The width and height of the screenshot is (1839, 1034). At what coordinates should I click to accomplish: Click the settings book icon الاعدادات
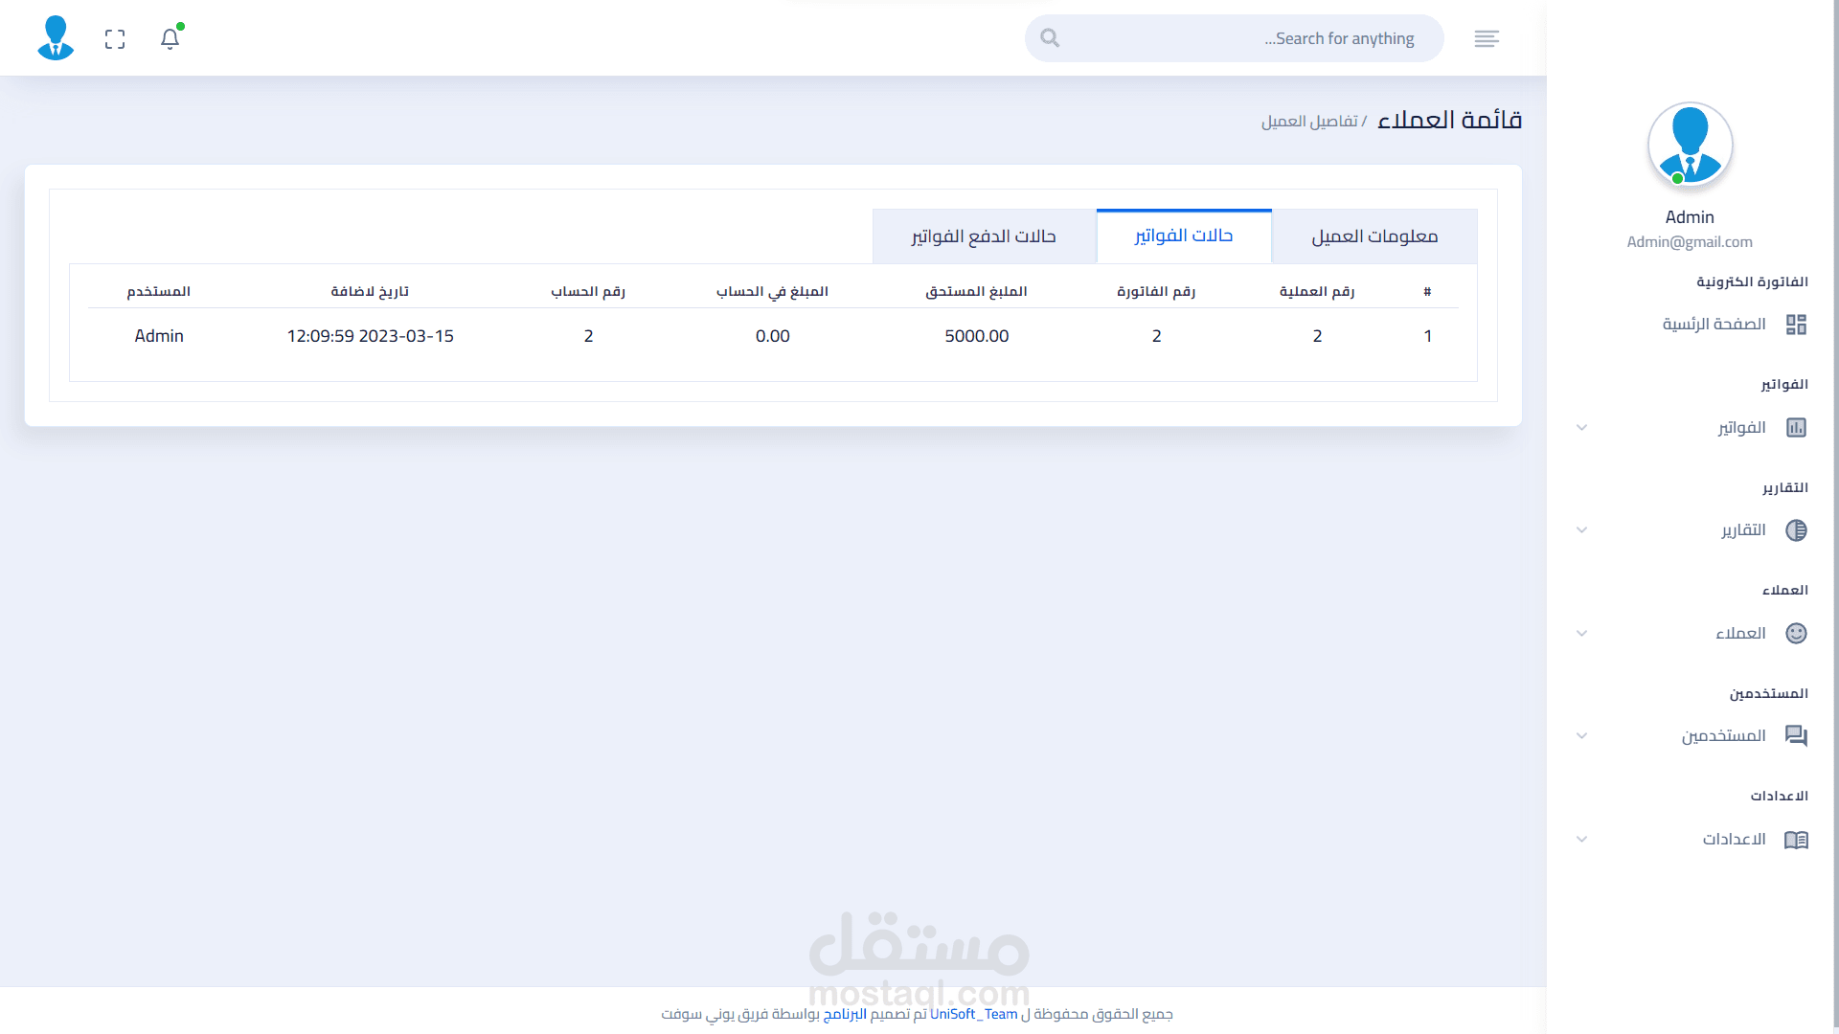[x=1796, y=840]
